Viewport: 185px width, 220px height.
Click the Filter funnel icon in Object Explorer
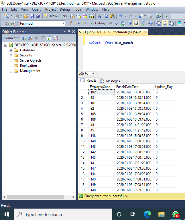coord(42,38)
